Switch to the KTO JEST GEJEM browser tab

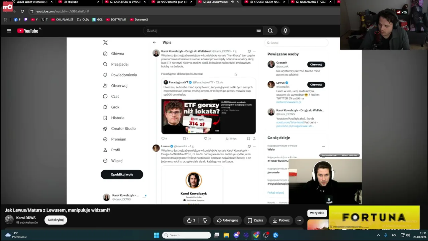pos(264,2)
